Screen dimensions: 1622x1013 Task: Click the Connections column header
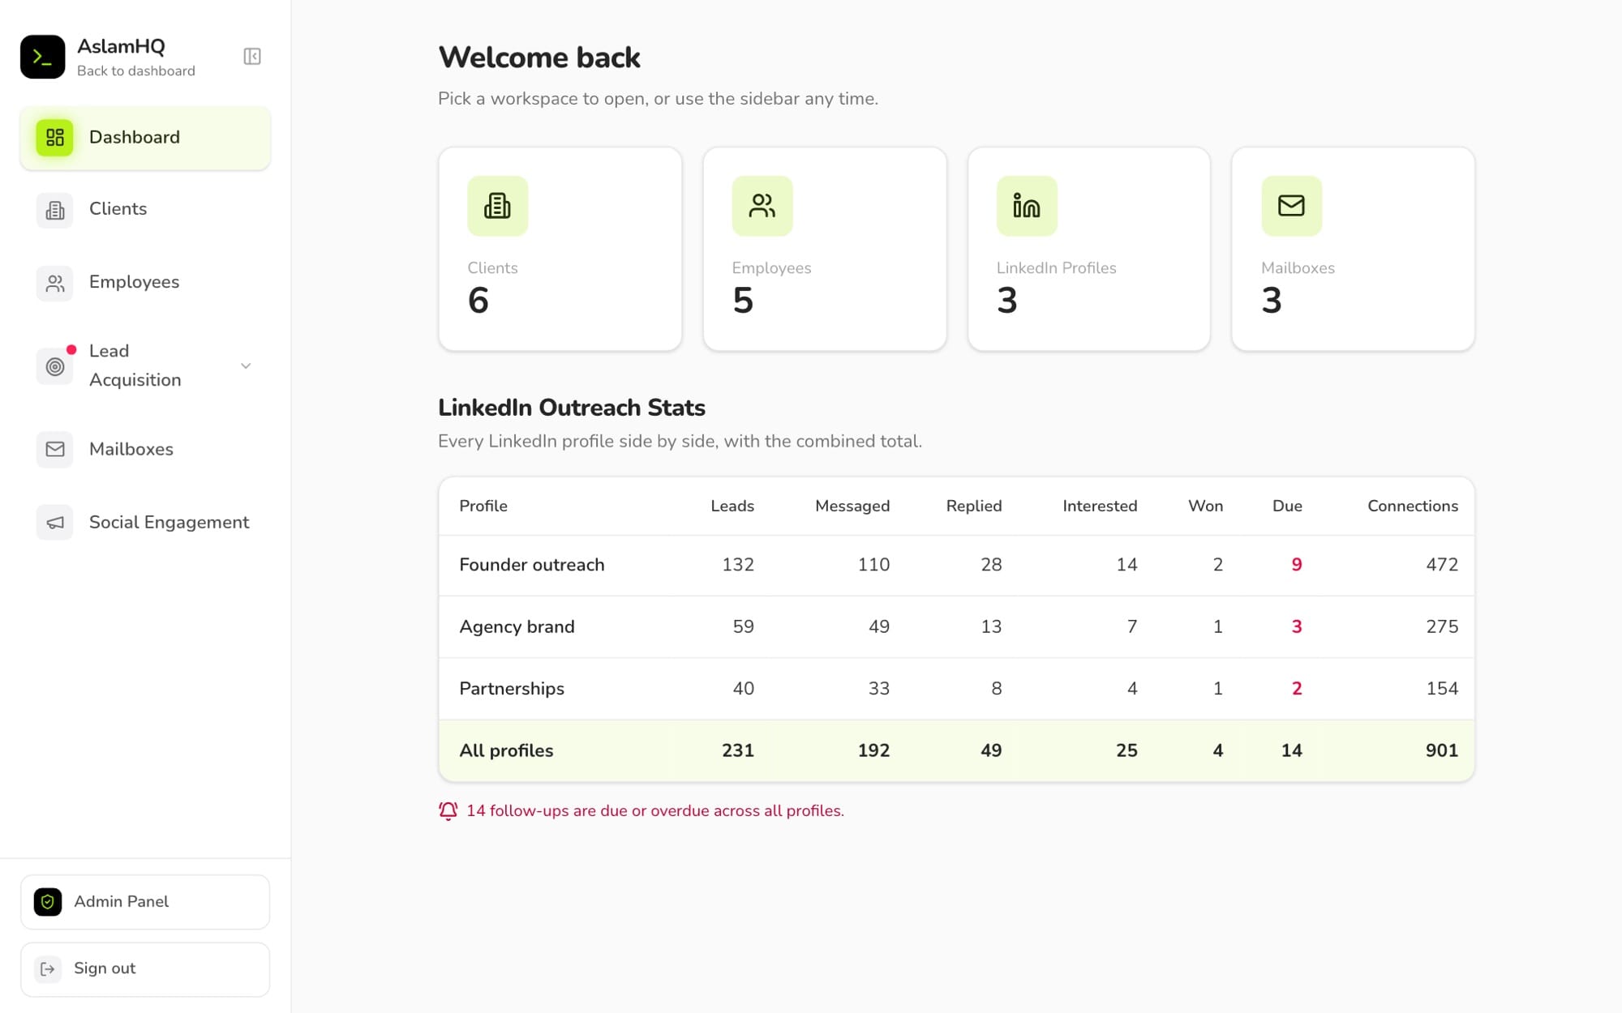pyautogui.click(x=1413, y=506)
